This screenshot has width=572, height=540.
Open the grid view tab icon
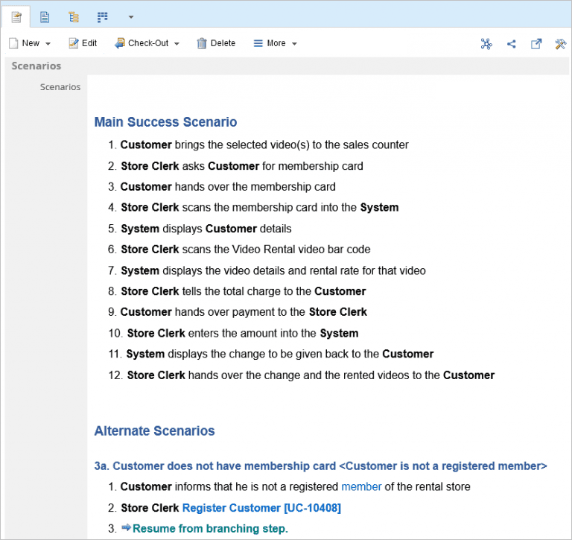pyautogui.click(x=102, y=16)
